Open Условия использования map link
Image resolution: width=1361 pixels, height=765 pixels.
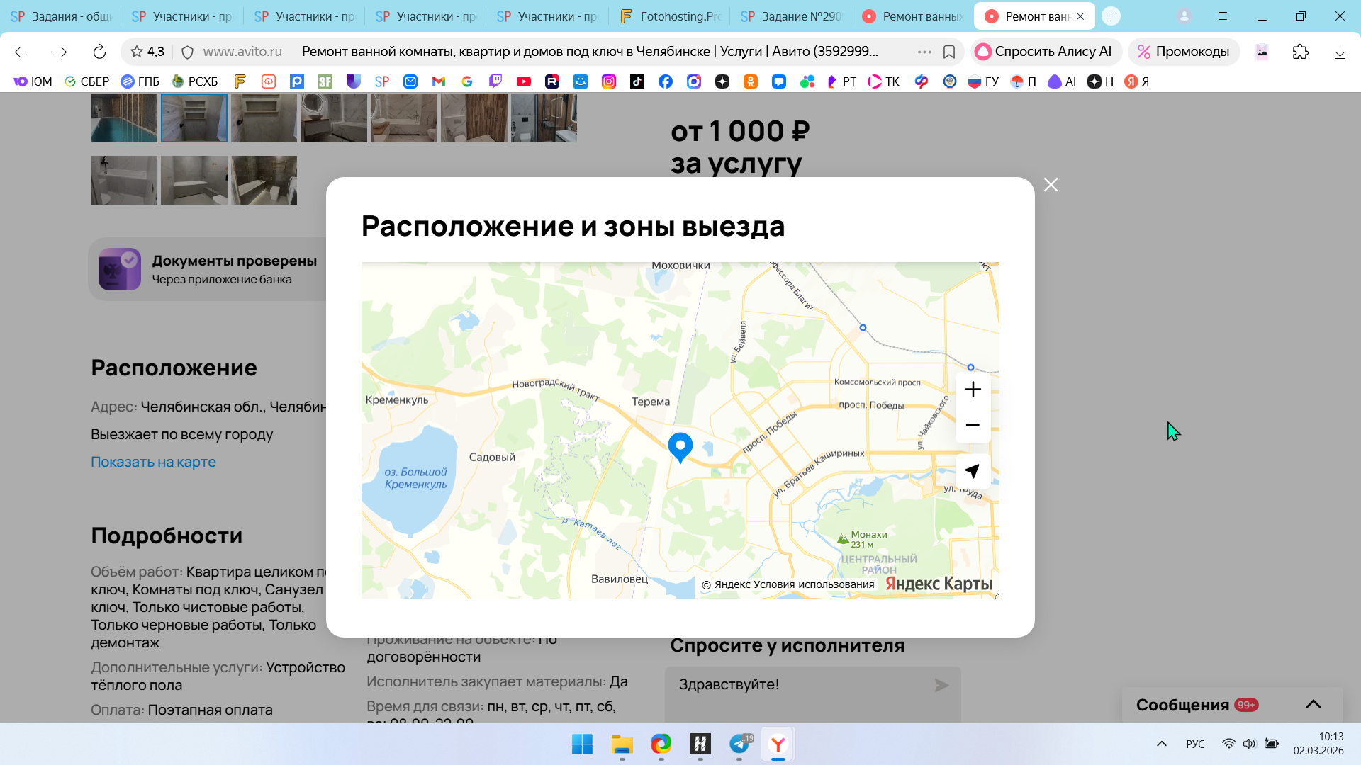point(813,584)
